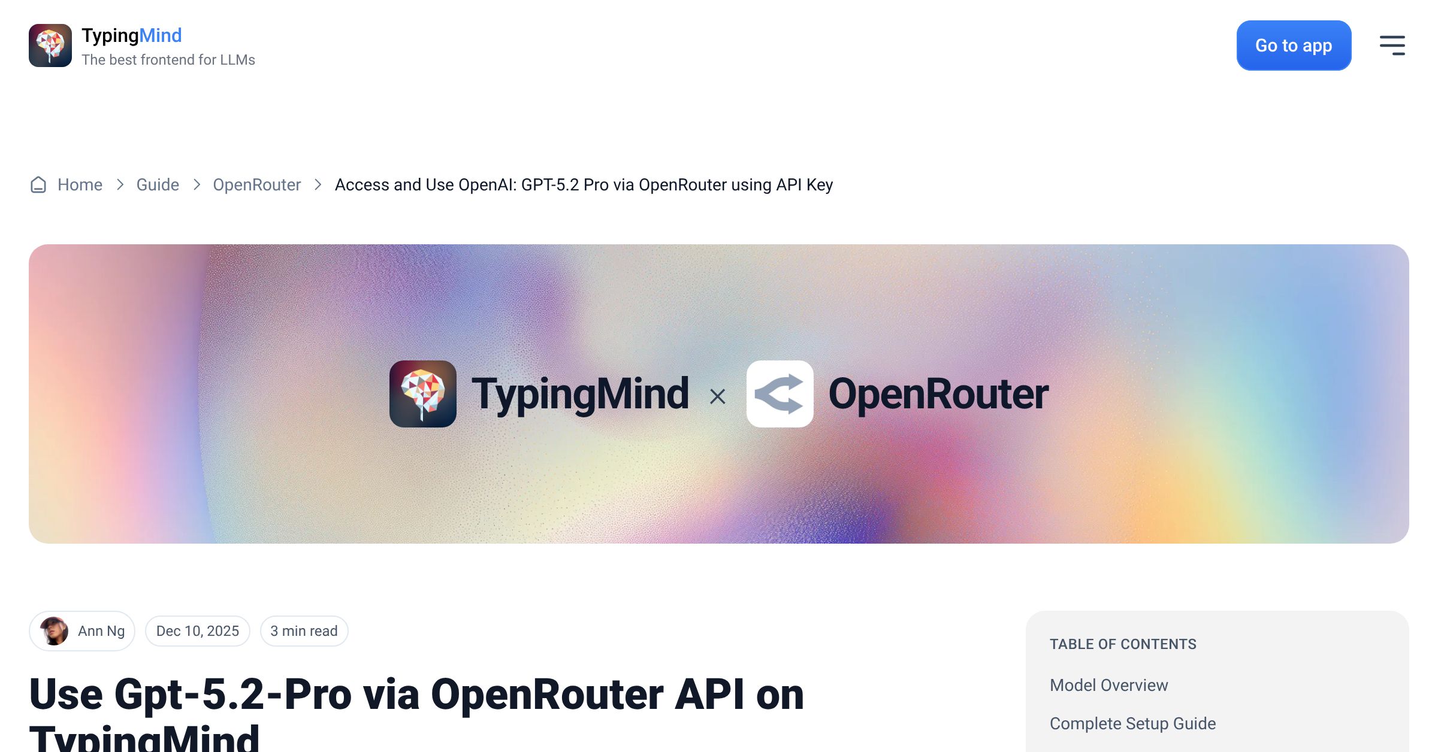This screenshot has width=1438, height=752.
Task: Click the chevron after Guide breadcrumb
Action: [197, 185]
